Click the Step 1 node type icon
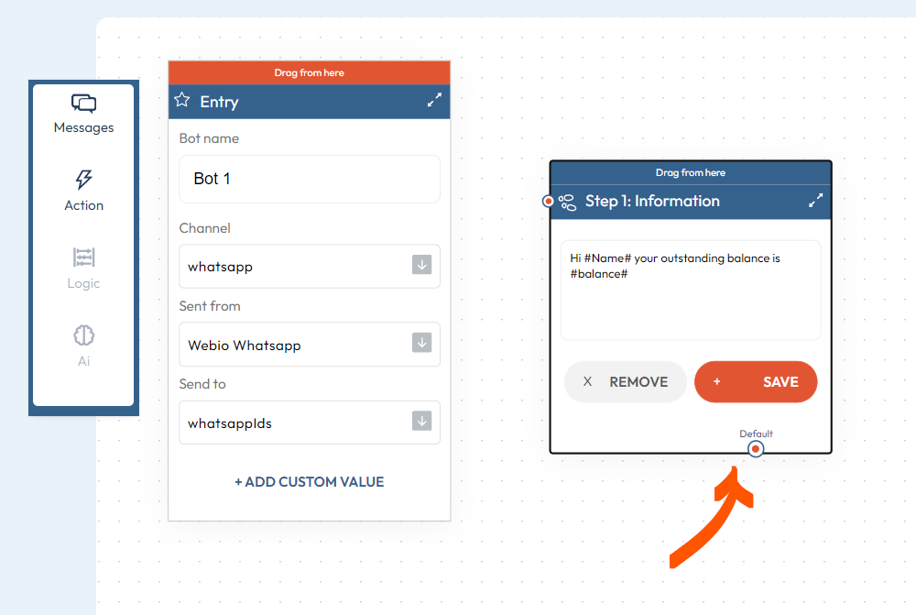916x615 pixels. [568, 202]
